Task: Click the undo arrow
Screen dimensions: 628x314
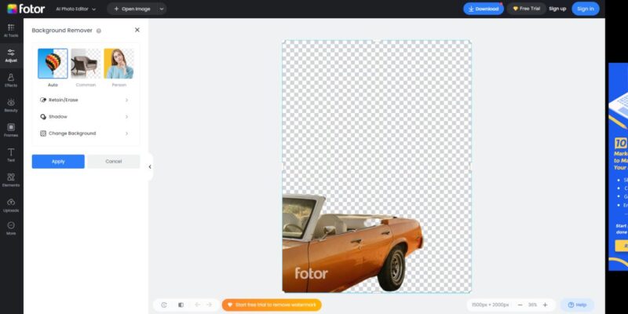Action: point(198,305)
